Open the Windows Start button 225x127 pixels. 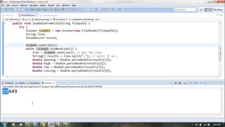point(5,124)
